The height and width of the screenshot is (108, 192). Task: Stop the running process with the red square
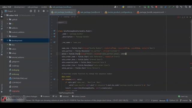click(x=156, y=7)
